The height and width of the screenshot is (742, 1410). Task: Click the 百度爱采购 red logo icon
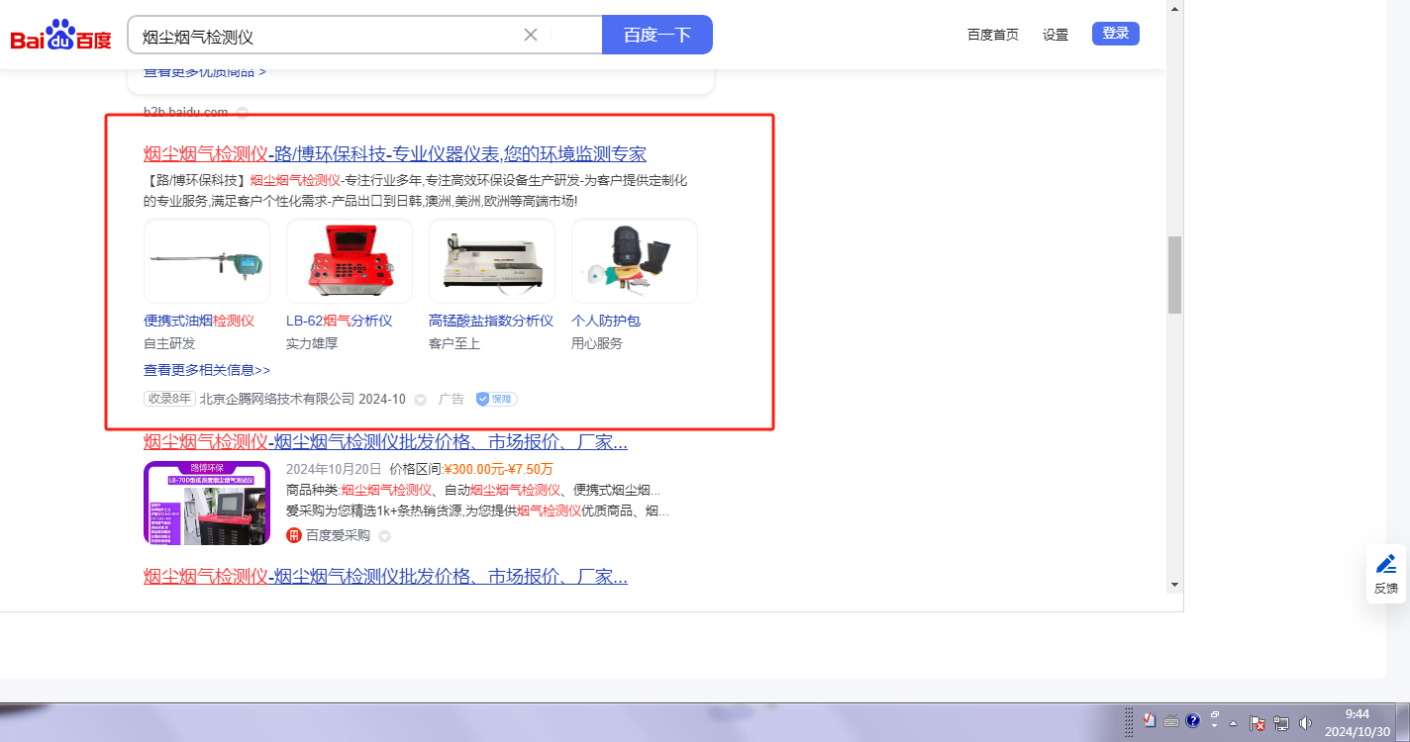pos(293,535)
